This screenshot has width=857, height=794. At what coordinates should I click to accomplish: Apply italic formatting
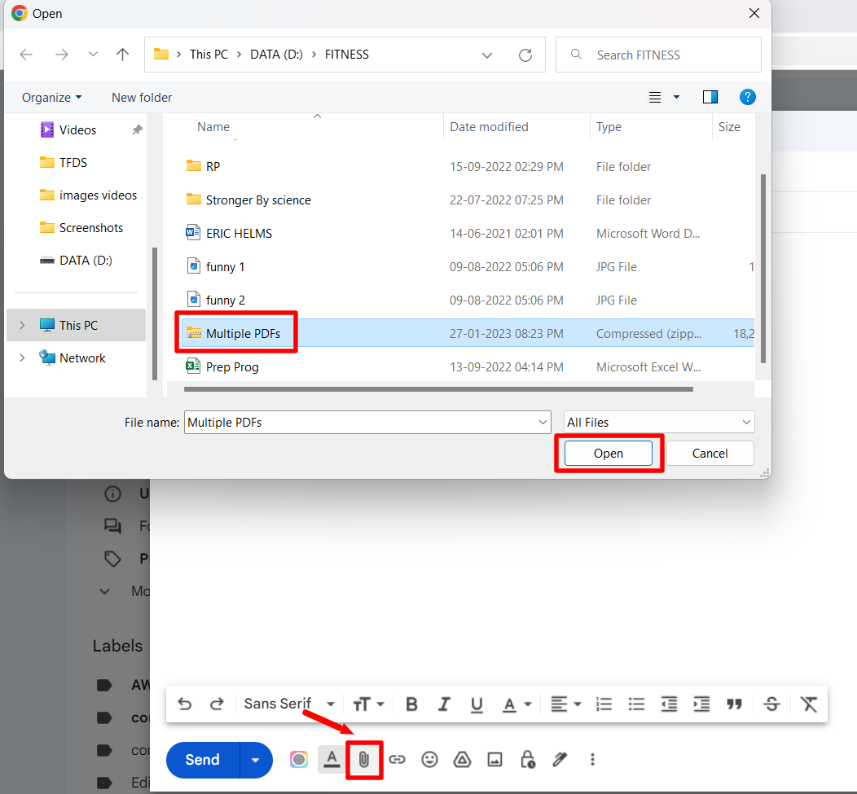(x=444, y=704)
